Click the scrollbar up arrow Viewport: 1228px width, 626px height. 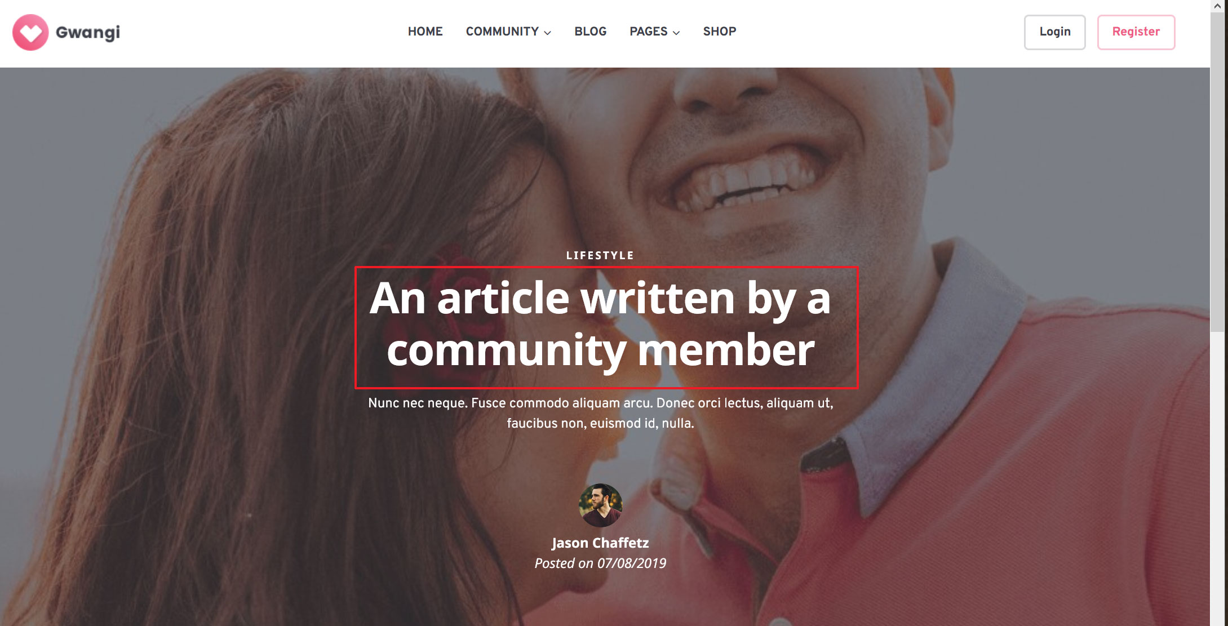tap(1218, 6)
